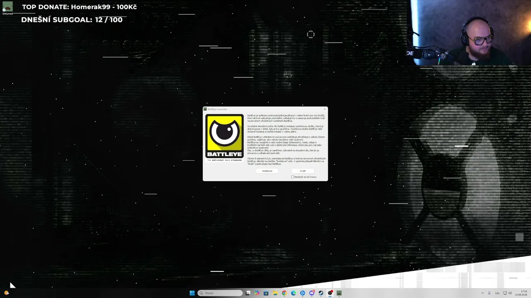The width and height of the screenshot is (531, 298).
Task: Launch Copilot from the taskbar
Action: pos(257,293)
